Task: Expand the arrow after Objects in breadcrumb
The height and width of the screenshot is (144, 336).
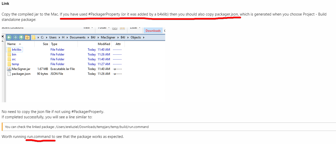Action: coord(144,37)
